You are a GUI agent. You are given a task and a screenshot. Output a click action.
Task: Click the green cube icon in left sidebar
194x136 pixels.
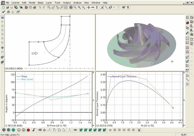coord(2,57)
